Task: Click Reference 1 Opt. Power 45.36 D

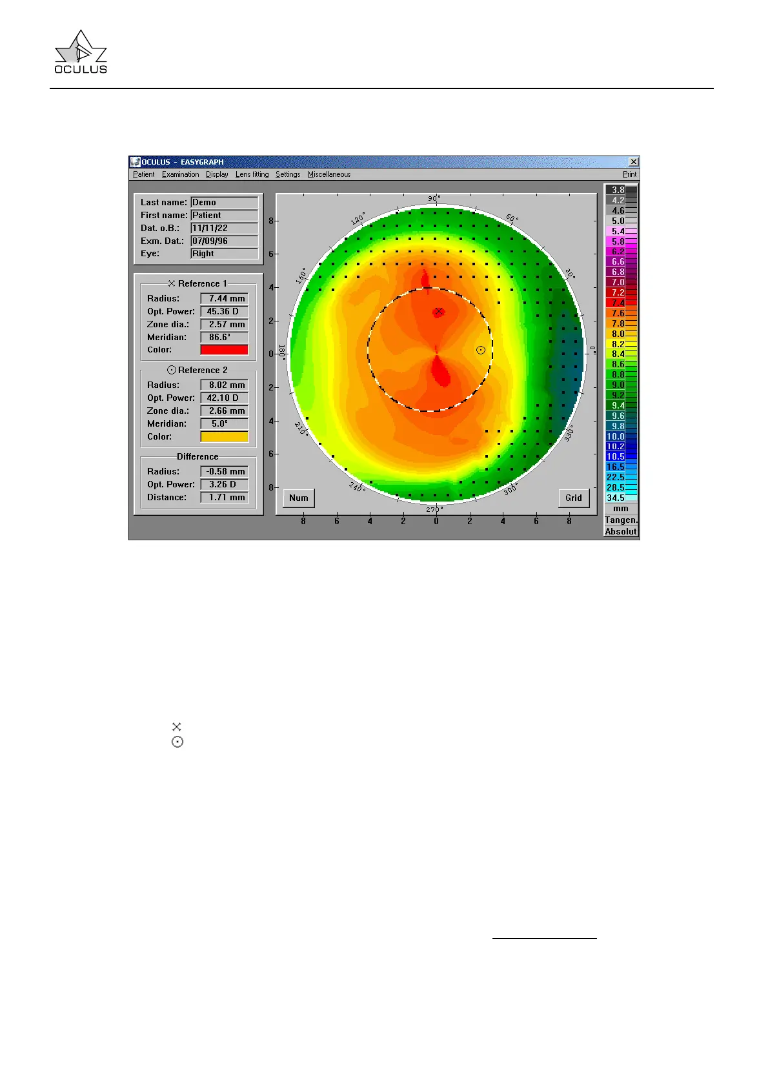Action: click(x=224, y=311)
